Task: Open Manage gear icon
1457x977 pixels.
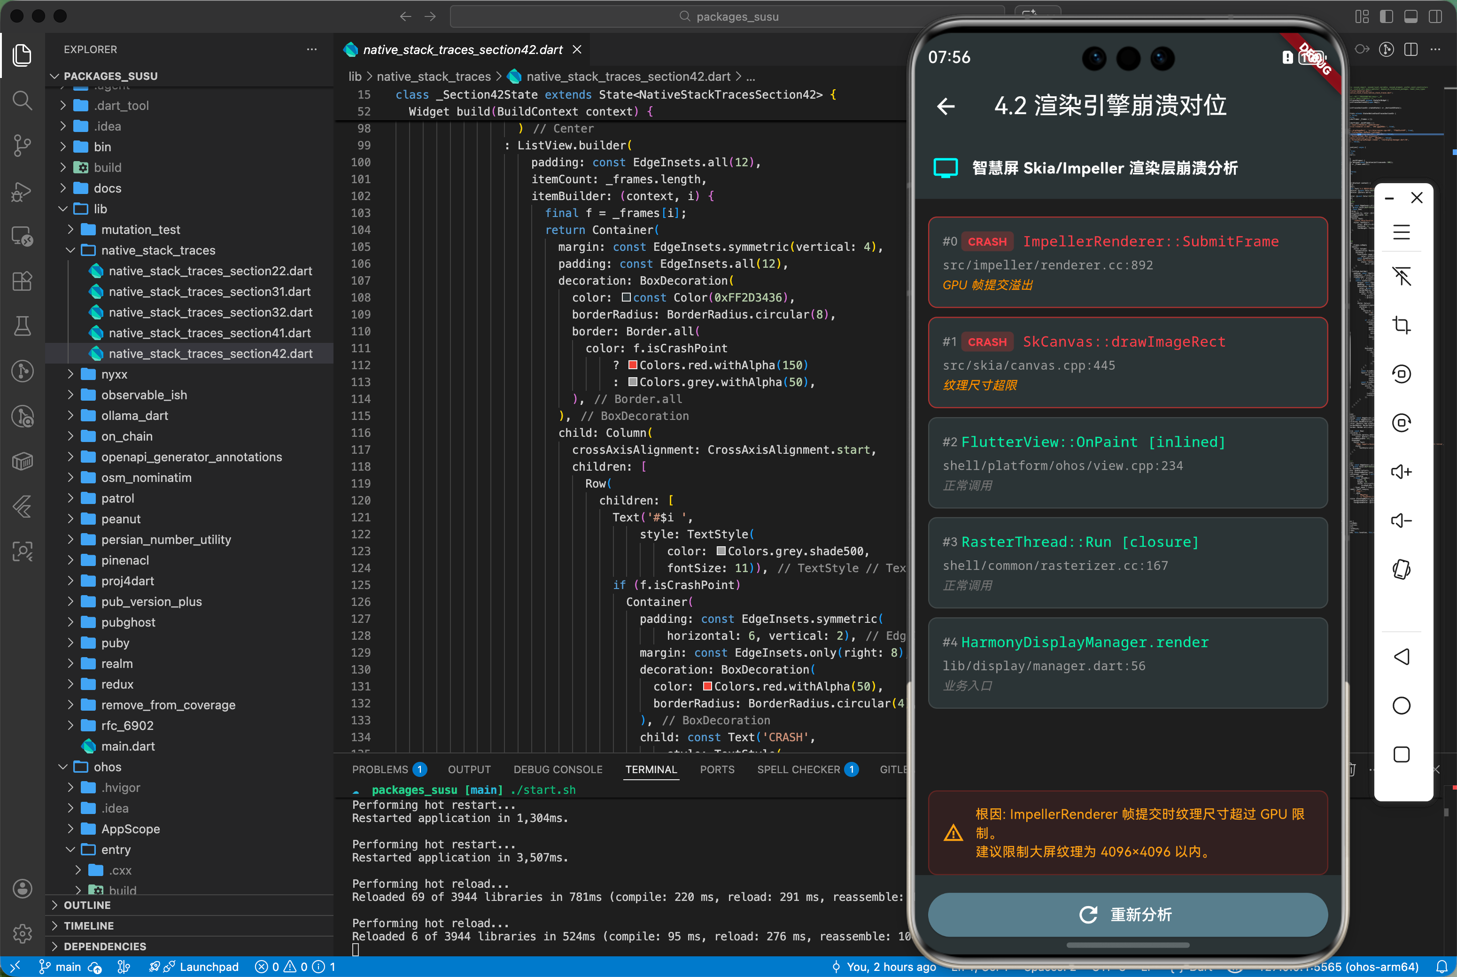Action: point(23,933)
